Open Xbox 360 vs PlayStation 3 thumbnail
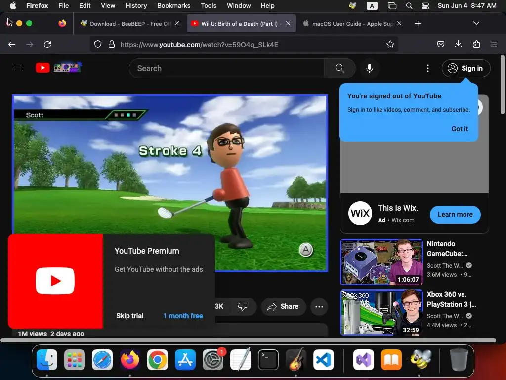Image resolution: width=506 pixels, height=380 pixels. coord(381,313)
